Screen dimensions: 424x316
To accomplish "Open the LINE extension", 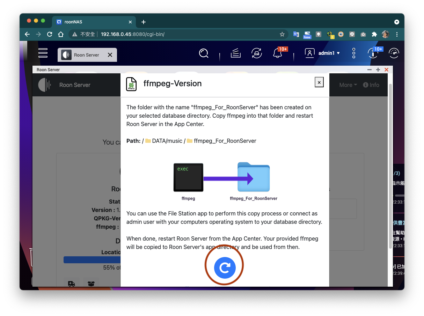I will 352,34.
